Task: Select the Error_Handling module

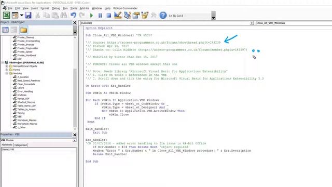Action: coord(25,91)
